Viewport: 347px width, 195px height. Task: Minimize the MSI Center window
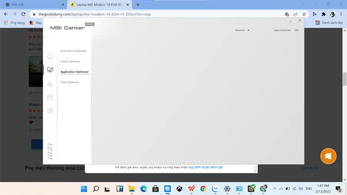pyautogui.click(x=291, y=21)
